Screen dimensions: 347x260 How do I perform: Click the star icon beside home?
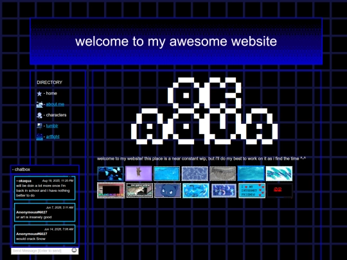point(39,94)
